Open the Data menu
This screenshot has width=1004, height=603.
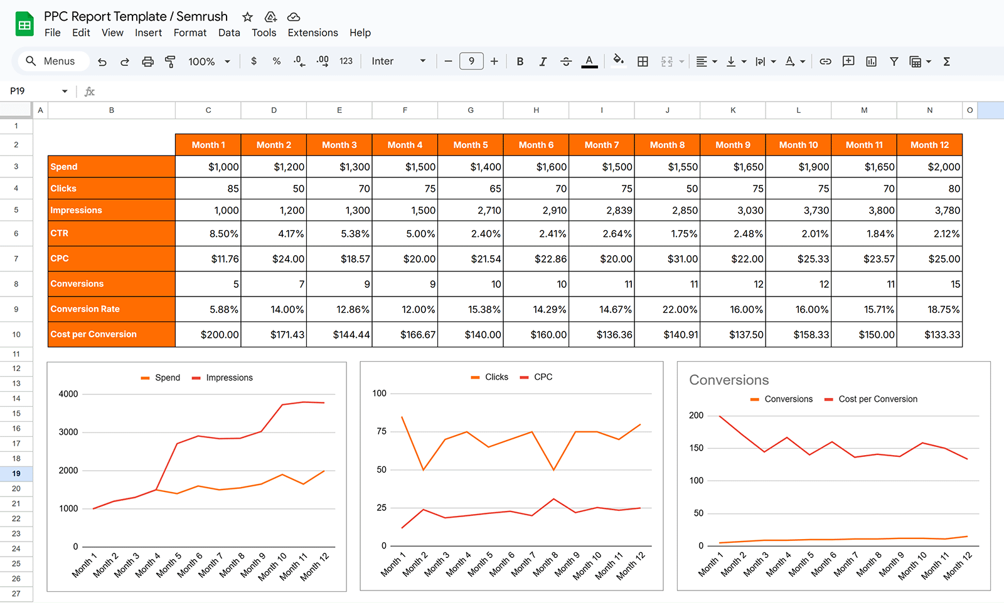[229, 33]
